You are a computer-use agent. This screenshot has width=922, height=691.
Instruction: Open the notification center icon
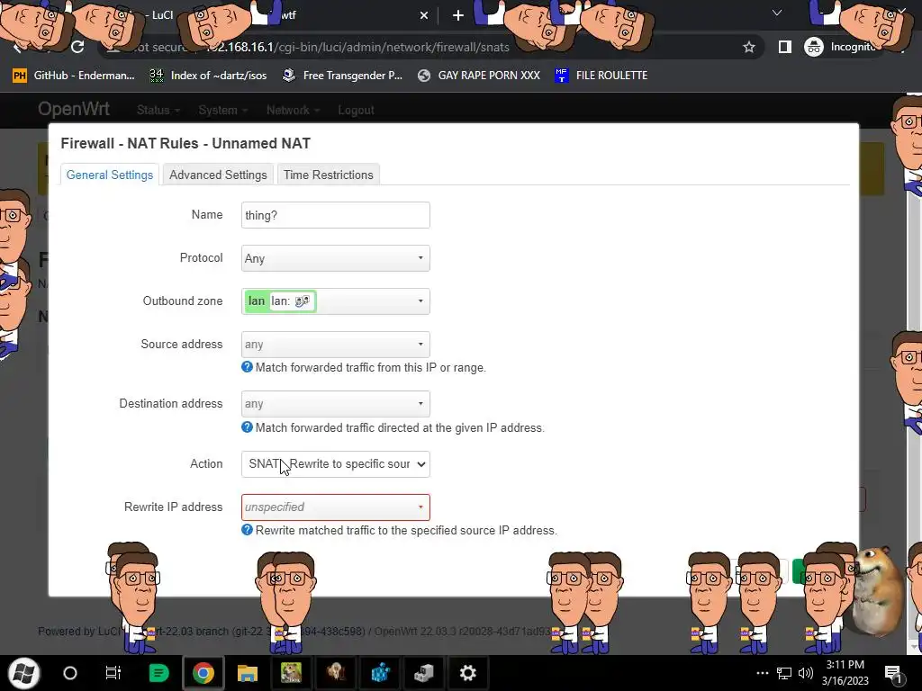(892, 674)
